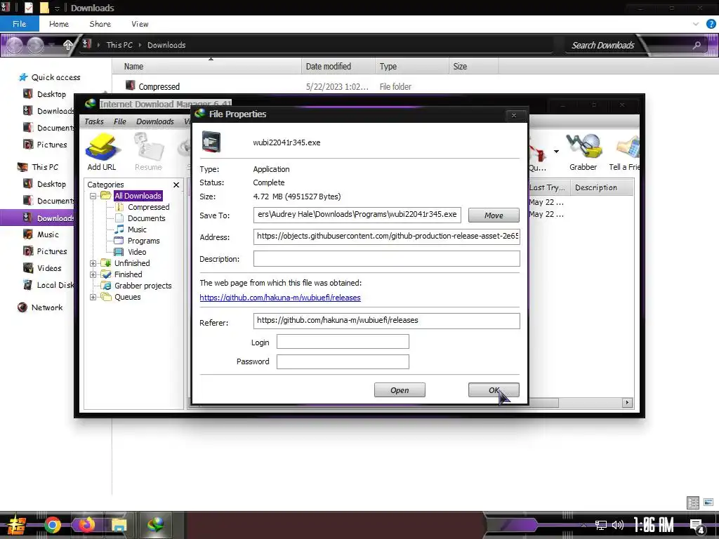This screenshot has height=539, width=719.
Task: Click the Explorer Forward button
Action: (x=35, y=45)
